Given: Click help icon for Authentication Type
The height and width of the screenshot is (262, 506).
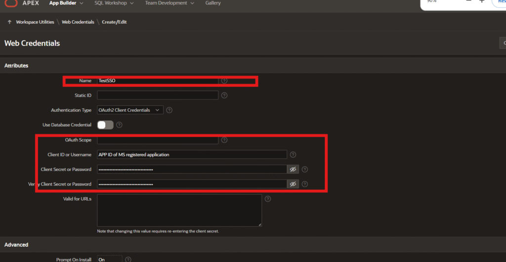Looking at the screenshot, I should (170, 110).
